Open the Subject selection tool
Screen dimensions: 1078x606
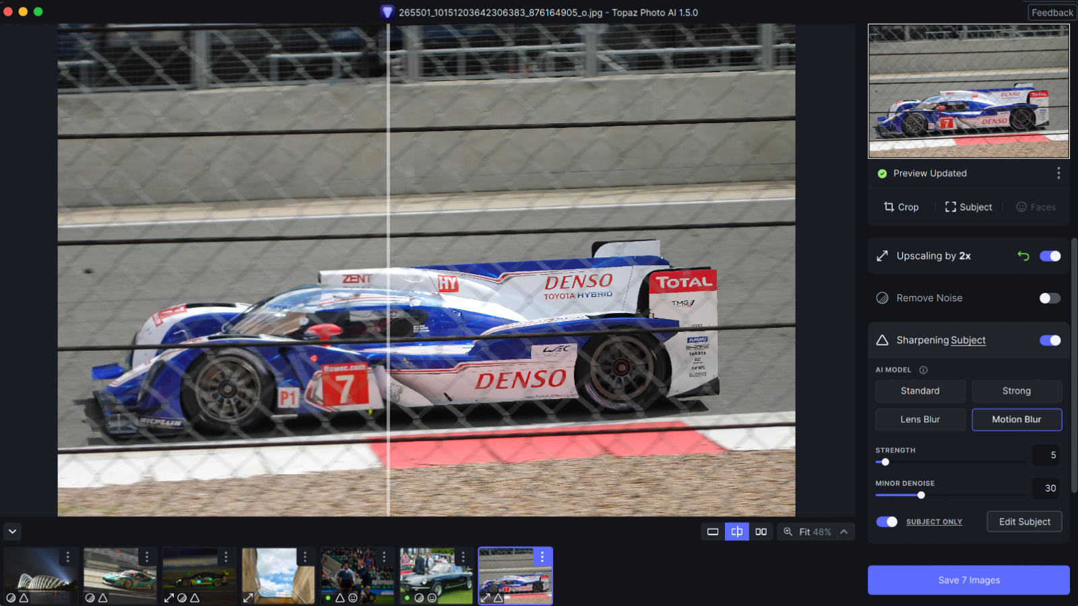coord(968,207)
